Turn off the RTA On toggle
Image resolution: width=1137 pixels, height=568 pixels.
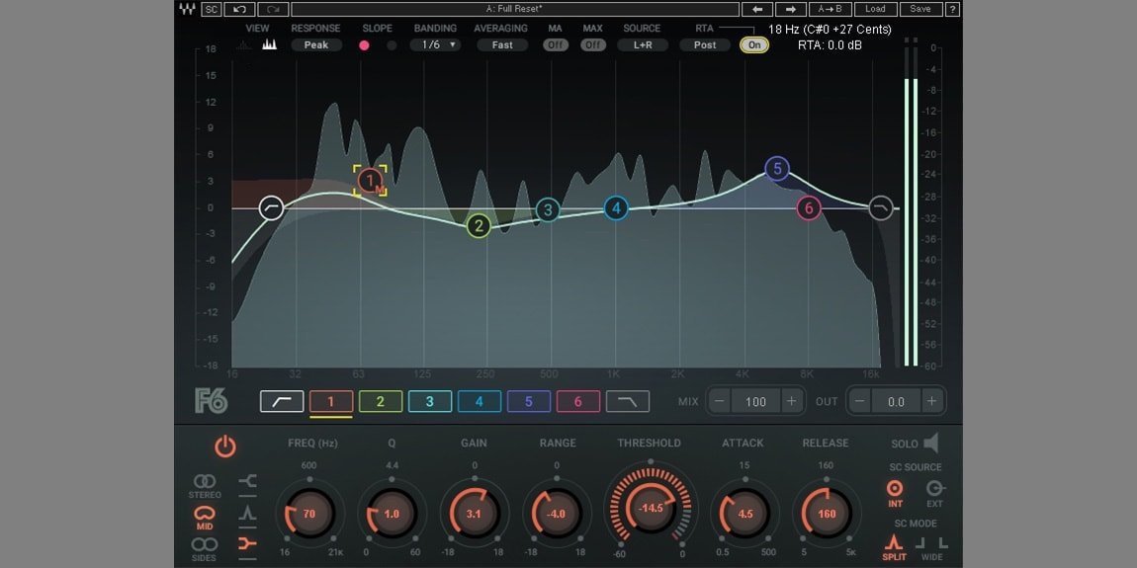point(754,44)
